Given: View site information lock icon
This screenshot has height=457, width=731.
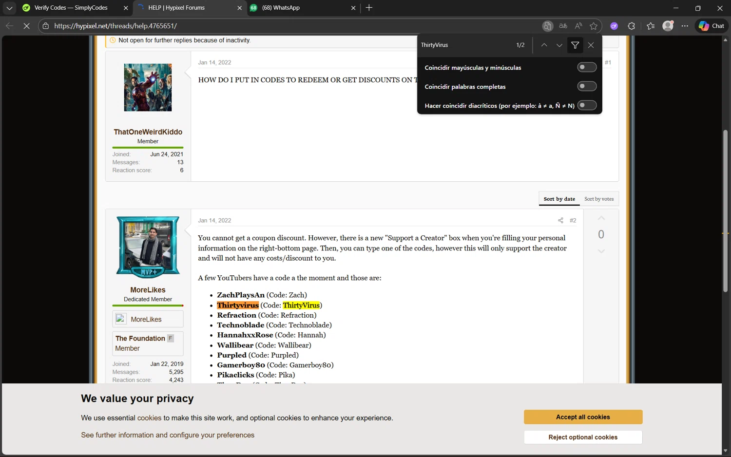Looking at the screenshot, I should click(46, 26).
